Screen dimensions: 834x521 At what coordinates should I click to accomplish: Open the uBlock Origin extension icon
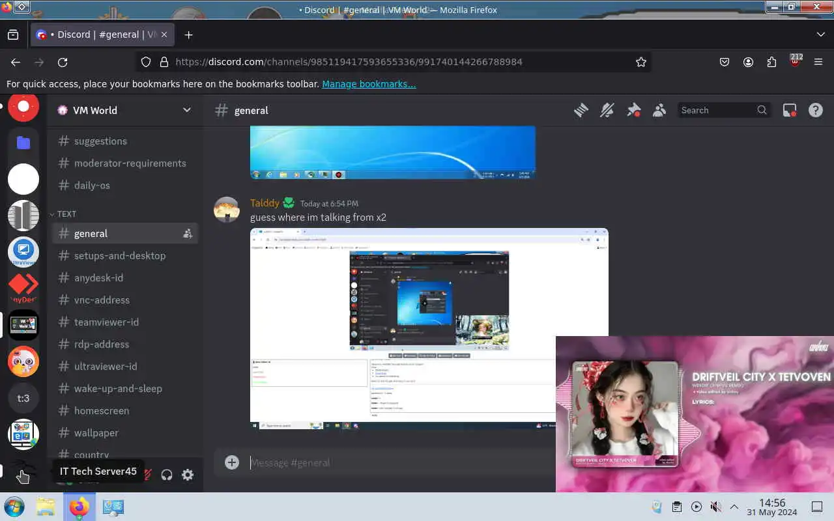(x=795, y=62)
